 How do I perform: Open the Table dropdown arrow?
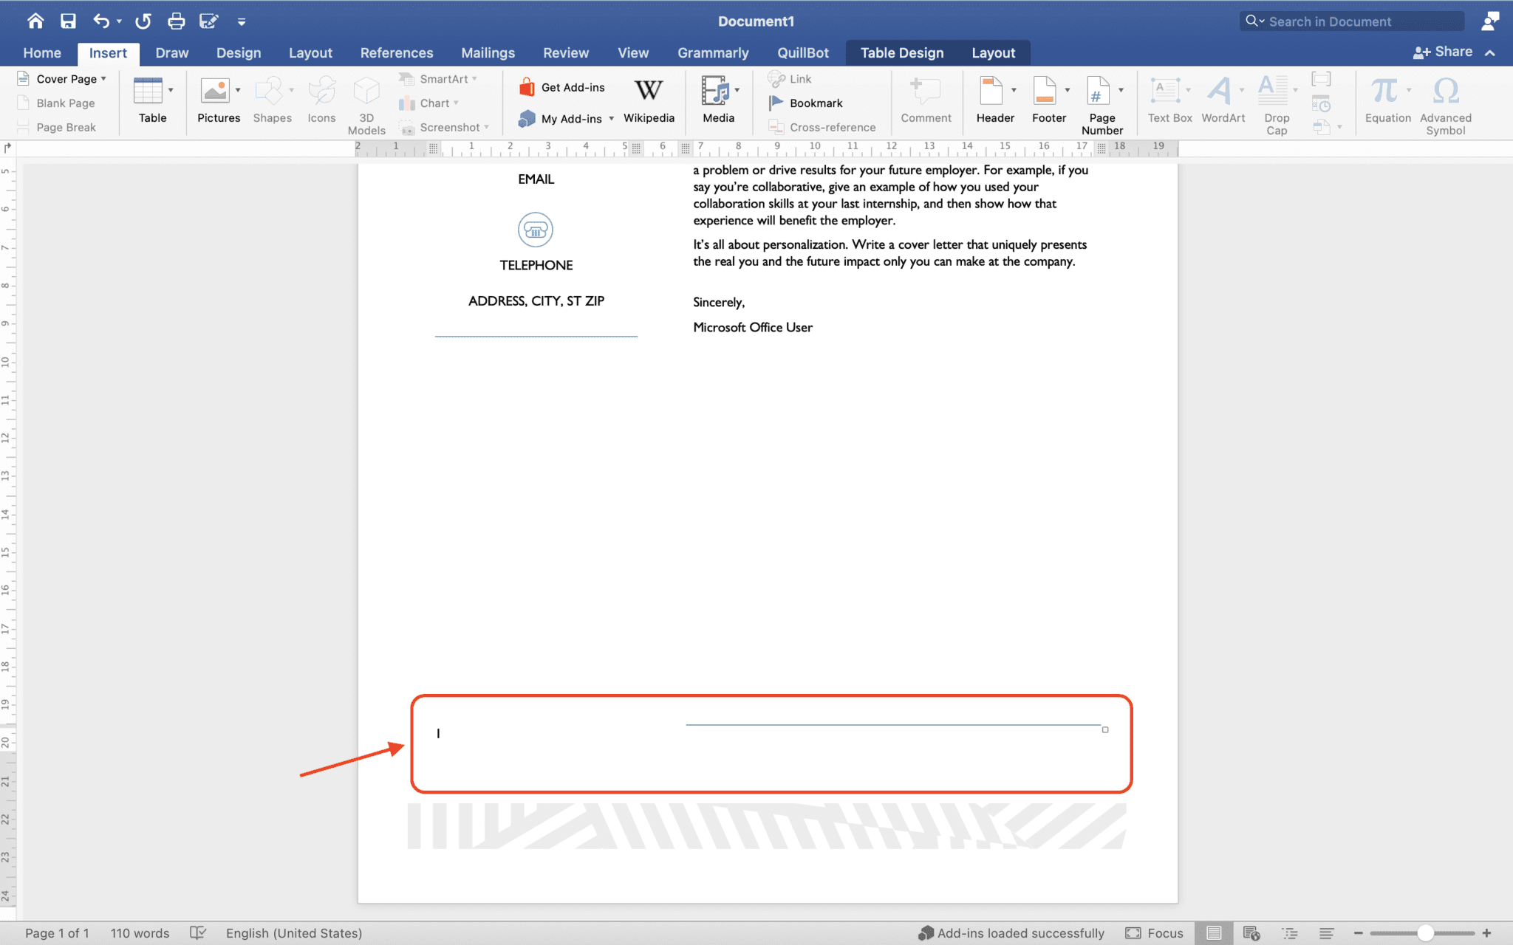171,90
